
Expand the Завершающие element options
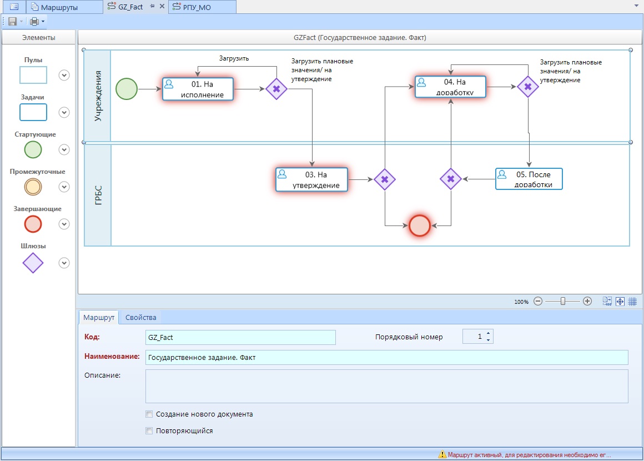click(64, 224)
